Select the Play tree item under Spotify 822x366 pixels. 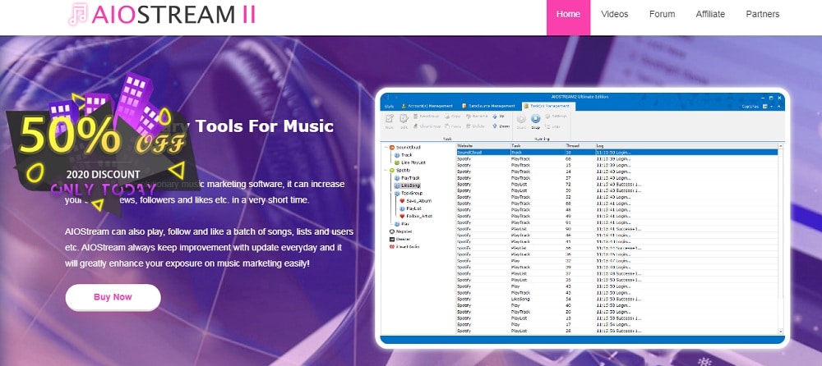tap(402, 223)
